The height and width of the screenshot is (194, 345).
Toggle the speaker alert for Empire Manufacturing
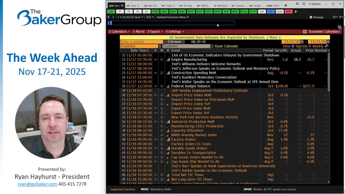coord(156,60)
